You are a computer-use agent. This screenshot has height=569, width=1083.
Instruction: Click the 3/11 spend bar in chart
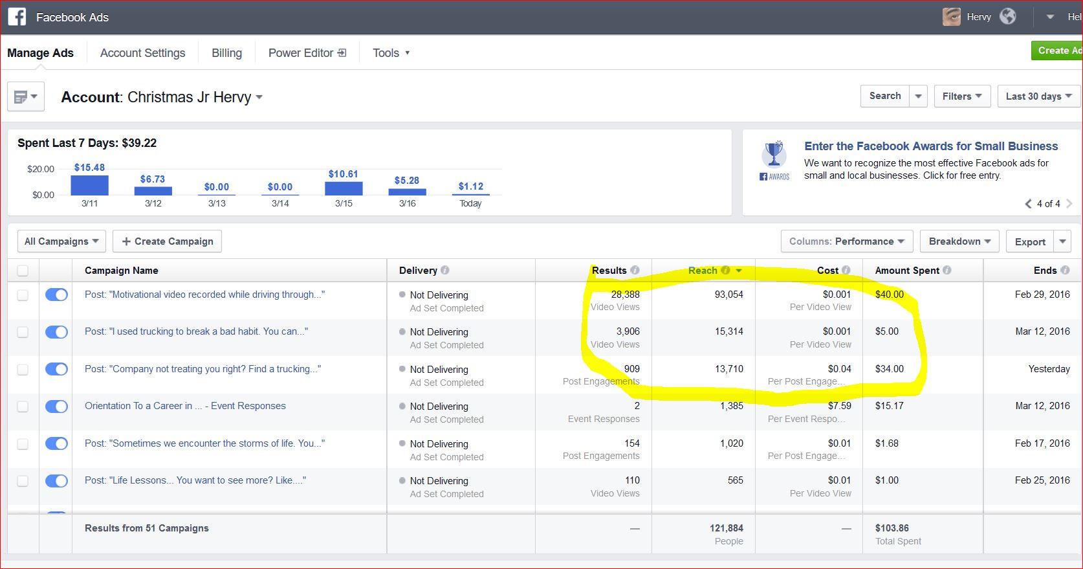click(x=89, y=185)
